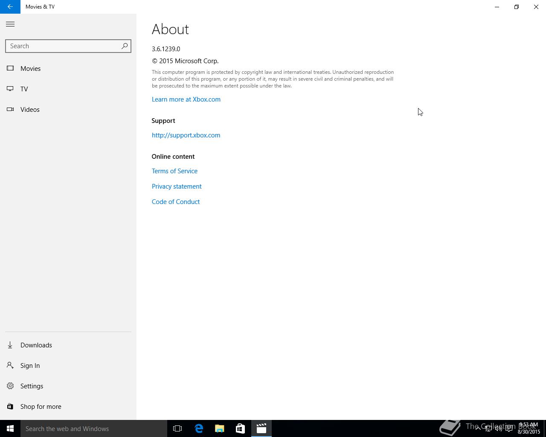Select Sign In in the sidebar
Viewport: 546px width, 437px height.
pos(68,365)
